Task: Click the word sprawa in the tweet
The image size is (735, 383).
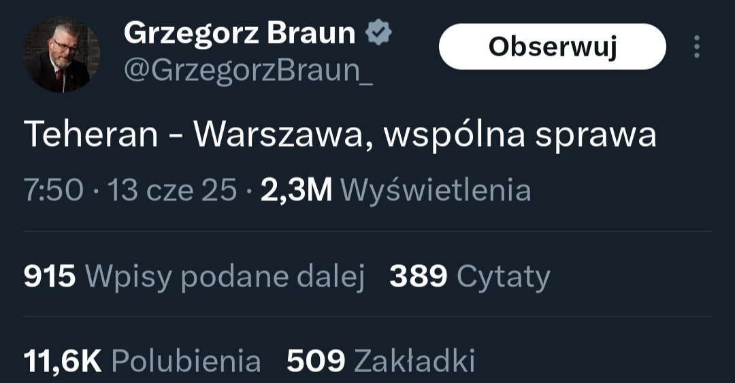Action: point(595,136)
